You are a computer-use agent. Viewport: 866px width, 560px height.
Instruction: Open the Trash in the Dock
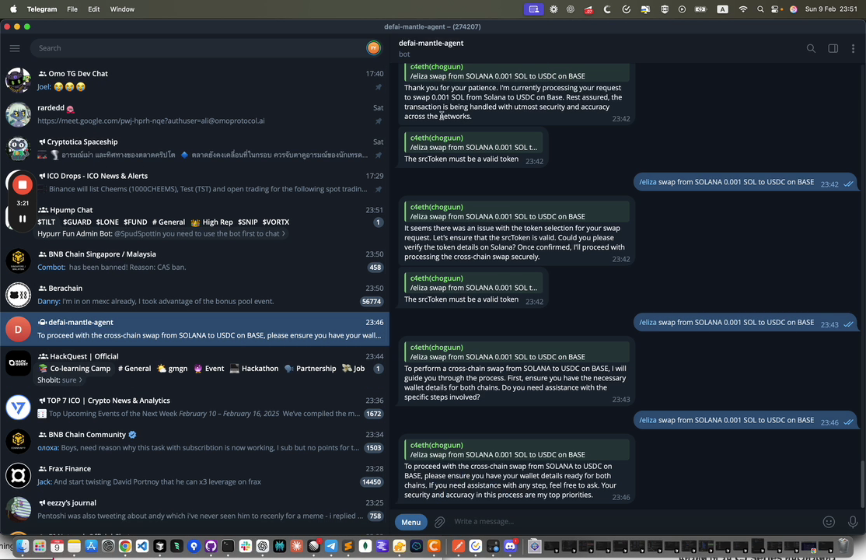(843, 546)
